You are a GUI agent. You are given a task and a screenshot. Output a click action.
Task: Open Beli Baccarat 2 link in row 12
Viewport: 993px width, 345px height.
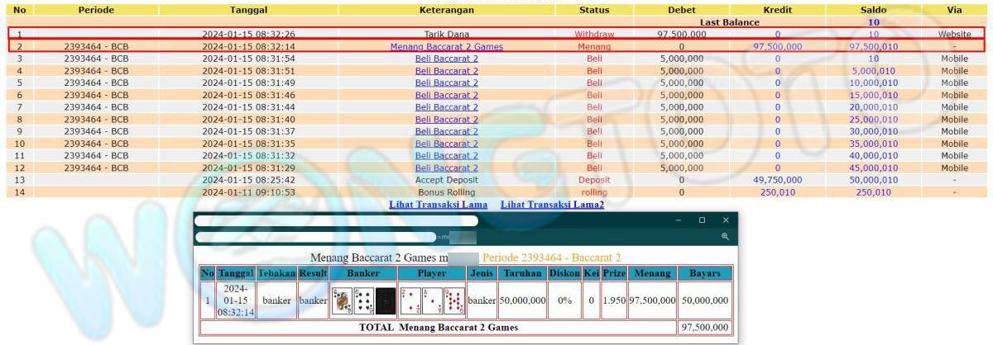[x=446, y=168]
